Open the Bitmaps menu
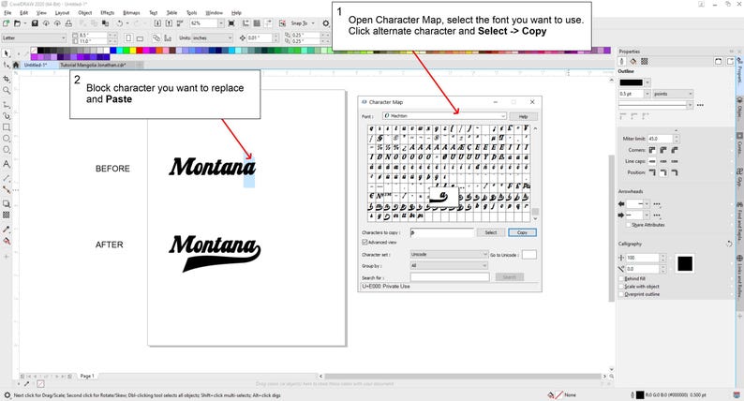This screenshot has height=401, width=744. 131,13
